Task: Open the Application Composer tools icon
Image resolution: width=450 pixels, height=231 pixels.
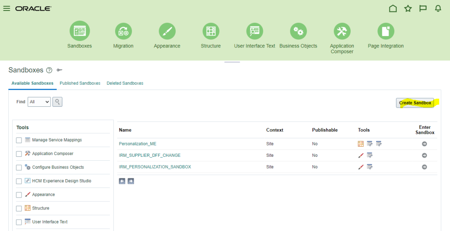Action: (x=342, y=31)
